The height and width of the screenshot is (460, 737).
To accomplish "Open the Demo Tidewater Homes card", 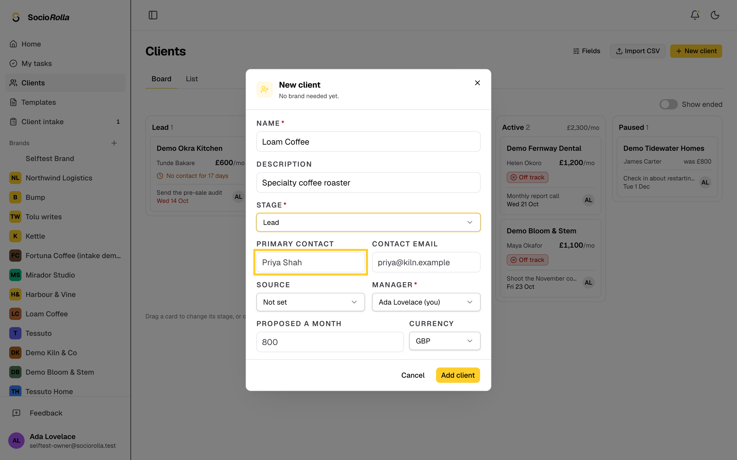I will [667, 167].
